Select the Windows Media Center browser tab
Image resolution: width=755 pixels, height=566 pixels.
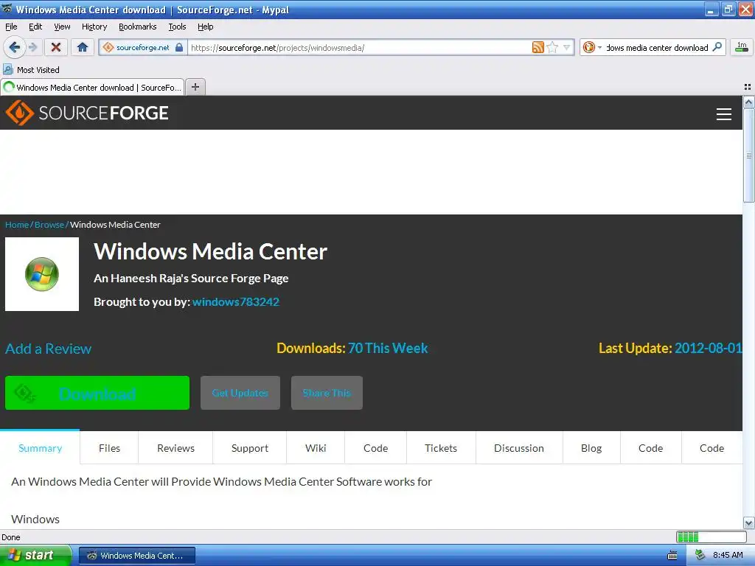point(92,87)
